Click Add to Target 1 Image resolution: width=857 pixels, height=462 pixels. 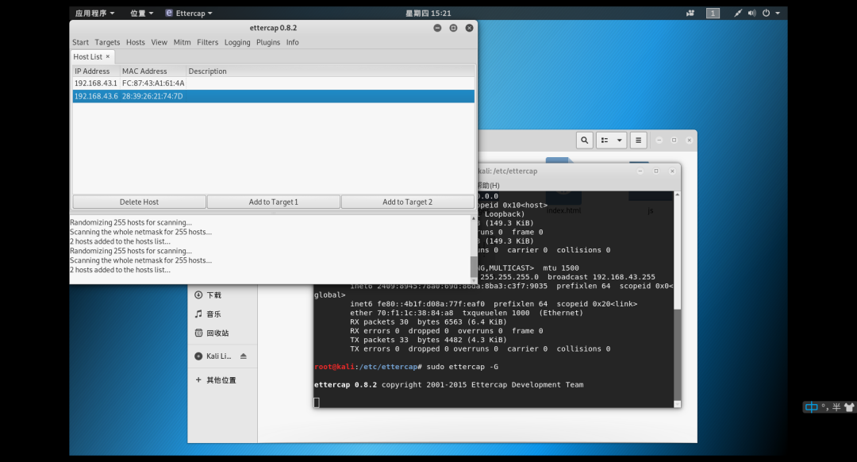point(273,202)
